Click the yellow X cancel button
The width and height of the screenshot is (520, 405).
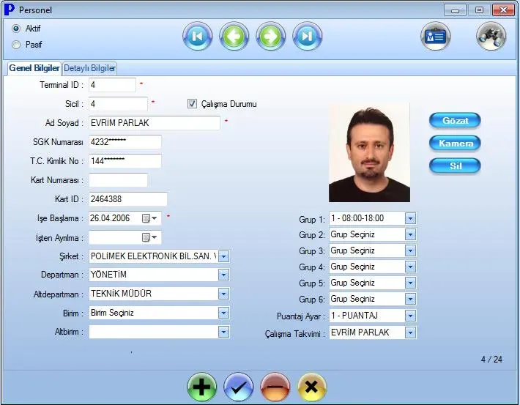coord(312,386)
